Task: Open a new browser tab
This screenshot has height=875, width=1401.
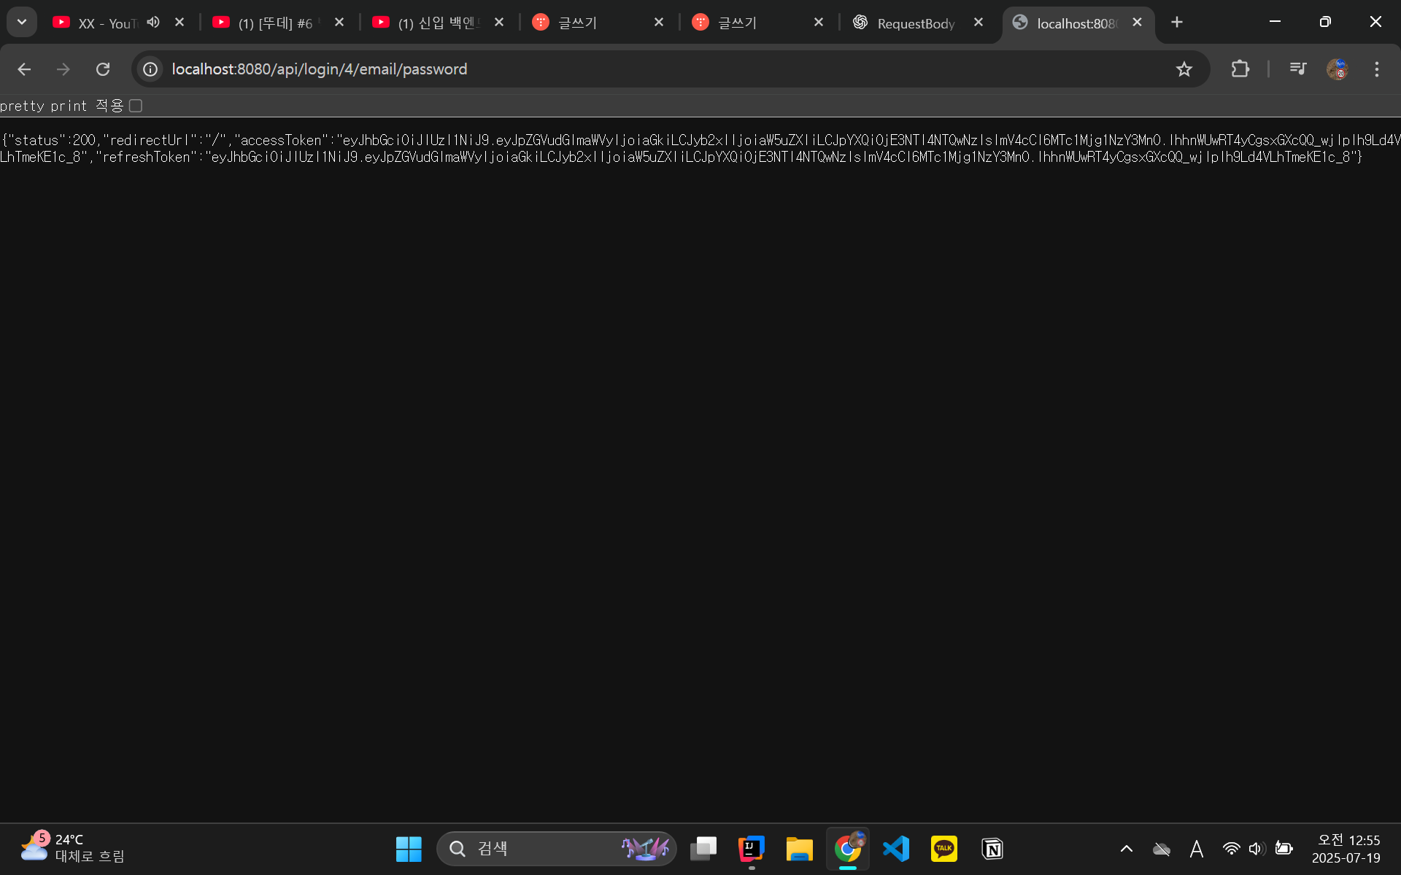Action: (x=1176, y=23)
